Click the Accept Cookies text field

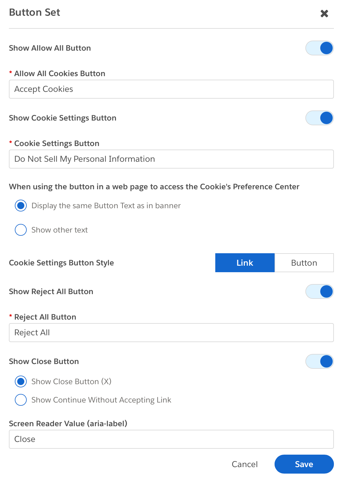point(171,89)
